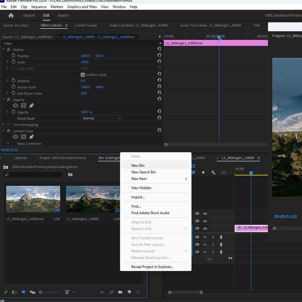The image size is (302, 302).
Task: Click the Scale value 100.0
Action: (85, 62)
